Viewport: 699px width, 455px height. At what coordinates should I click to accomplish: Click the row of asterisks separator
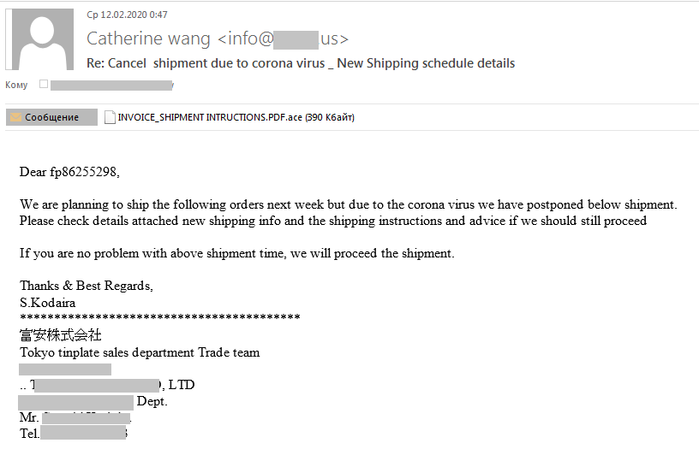159,318
